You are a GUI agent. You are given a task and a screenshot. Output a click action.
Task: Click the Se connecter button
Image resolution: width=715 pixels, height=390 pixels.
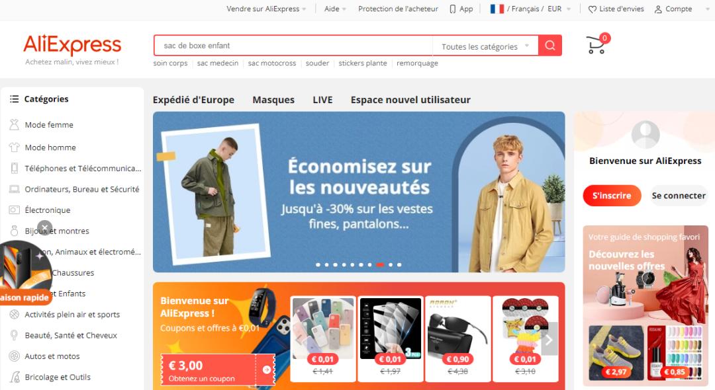[x=679, y=196]
